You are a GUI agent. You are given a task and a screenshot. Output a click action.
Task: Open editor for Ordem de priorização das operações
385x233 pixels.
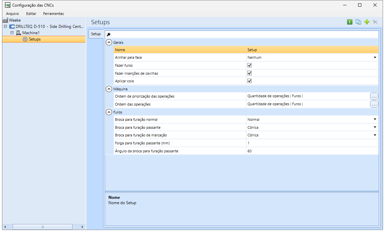click(x=374, y=97)
